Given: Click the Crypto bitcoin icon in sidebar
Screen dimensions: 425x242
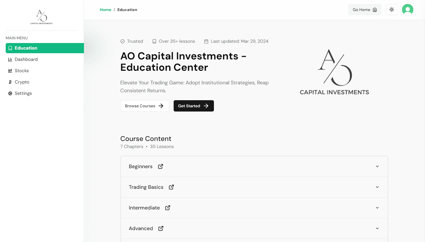Looking at the screenshot, I should click(x=10, y=82).
